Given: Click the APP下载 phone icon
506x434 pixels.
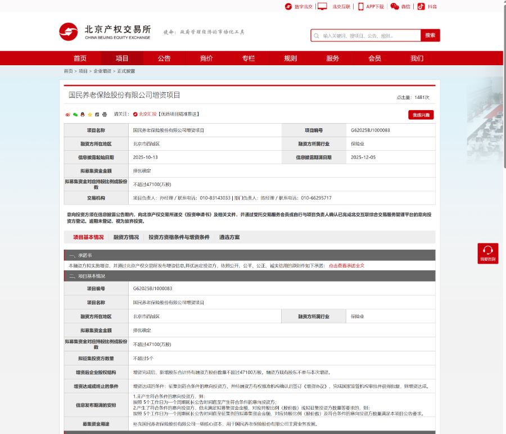Looking at the screenshot, I should pyautogui.click(x=361, y=7).
